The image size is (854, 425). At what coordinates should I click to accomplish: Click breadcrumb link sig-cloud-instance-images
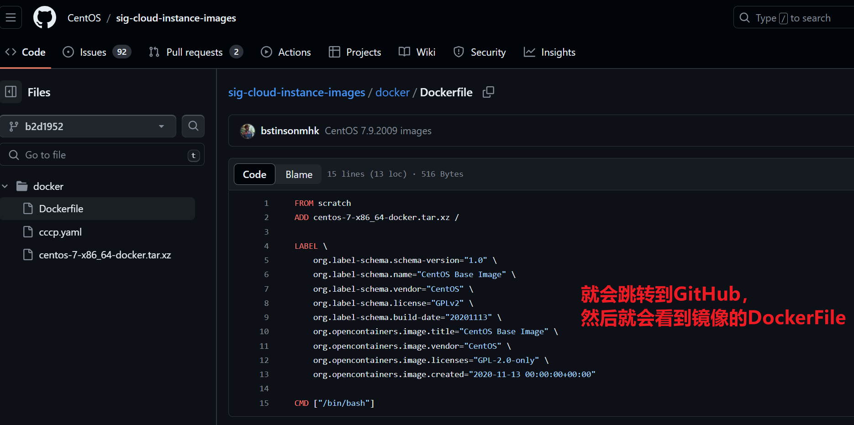[297, 92]
